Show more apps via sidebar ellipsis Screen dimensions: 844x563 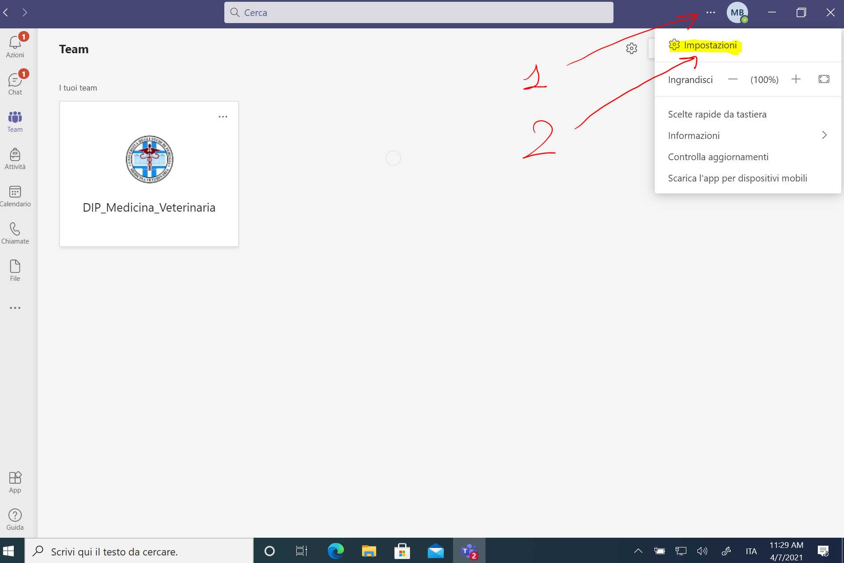coord(15,308)
